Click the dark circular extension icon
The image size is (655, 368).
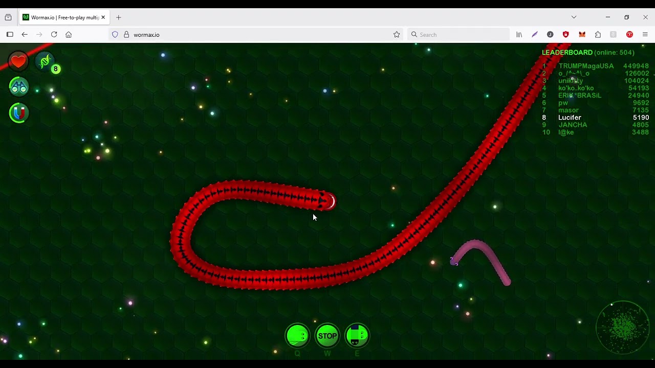click(x=550, y=35)
